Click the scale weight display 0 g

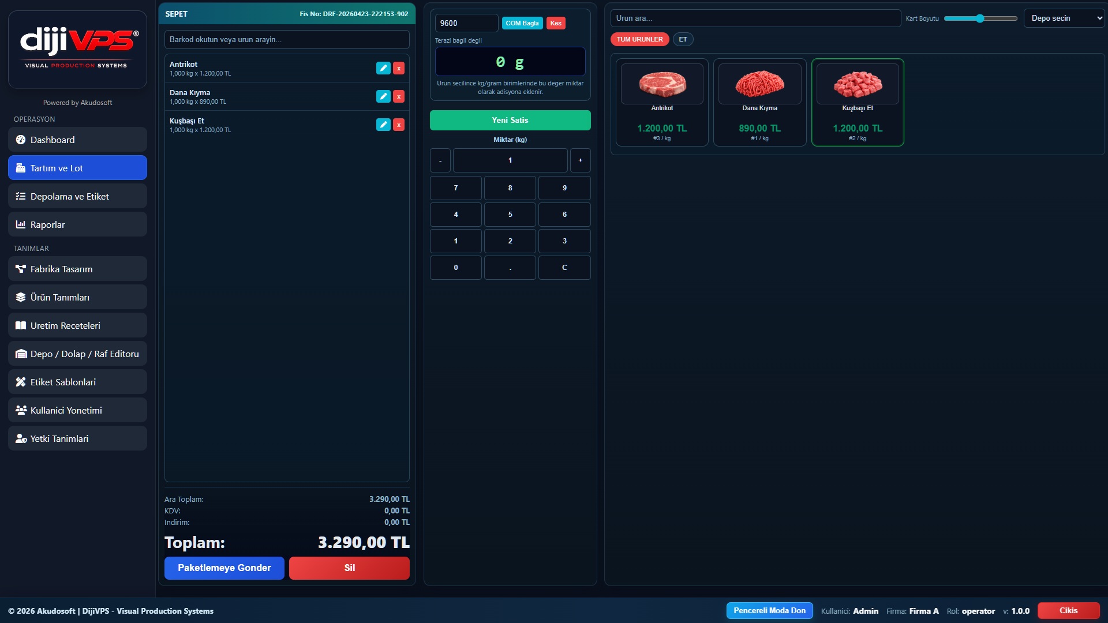point(510,62)
